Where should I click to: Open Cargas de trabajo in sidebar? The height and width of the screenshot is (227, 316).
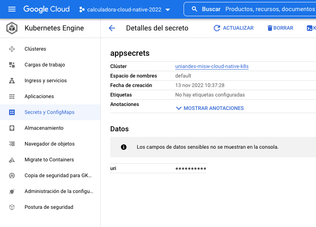point(50,65)
